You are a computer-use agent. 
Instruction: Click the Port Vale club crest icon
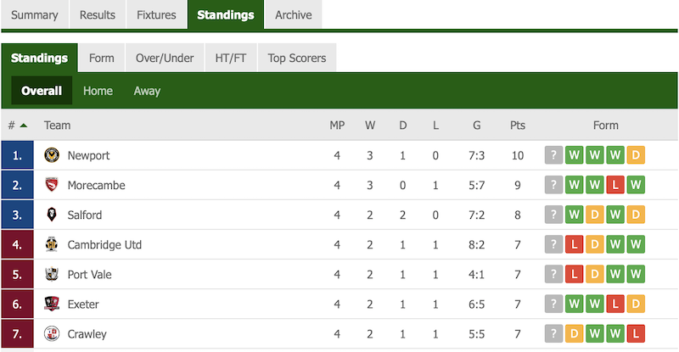tap(52, 275)
